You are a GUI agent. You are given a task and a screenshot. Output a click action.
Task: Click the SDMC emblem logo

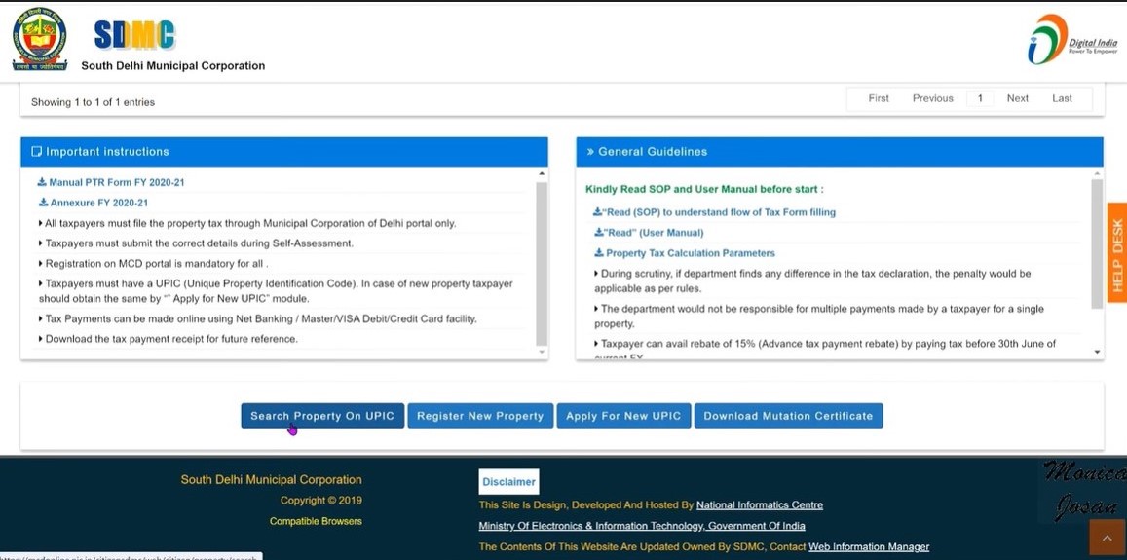pyautogui.click(x=40, y=39)
